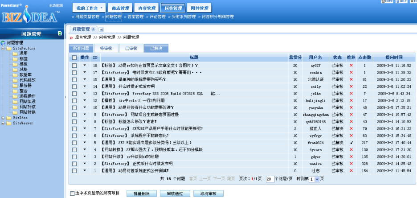Click the small icon next to 问题管理 tab
Viewport: 417px width, 198px height.
[101, 29]
